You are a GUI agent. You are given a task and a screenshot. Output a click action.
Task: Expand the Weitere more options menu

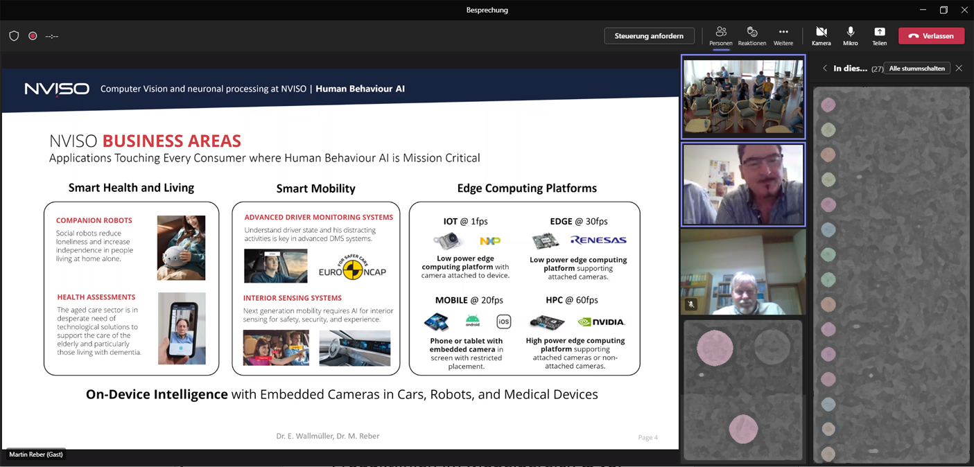click(783, 36)
